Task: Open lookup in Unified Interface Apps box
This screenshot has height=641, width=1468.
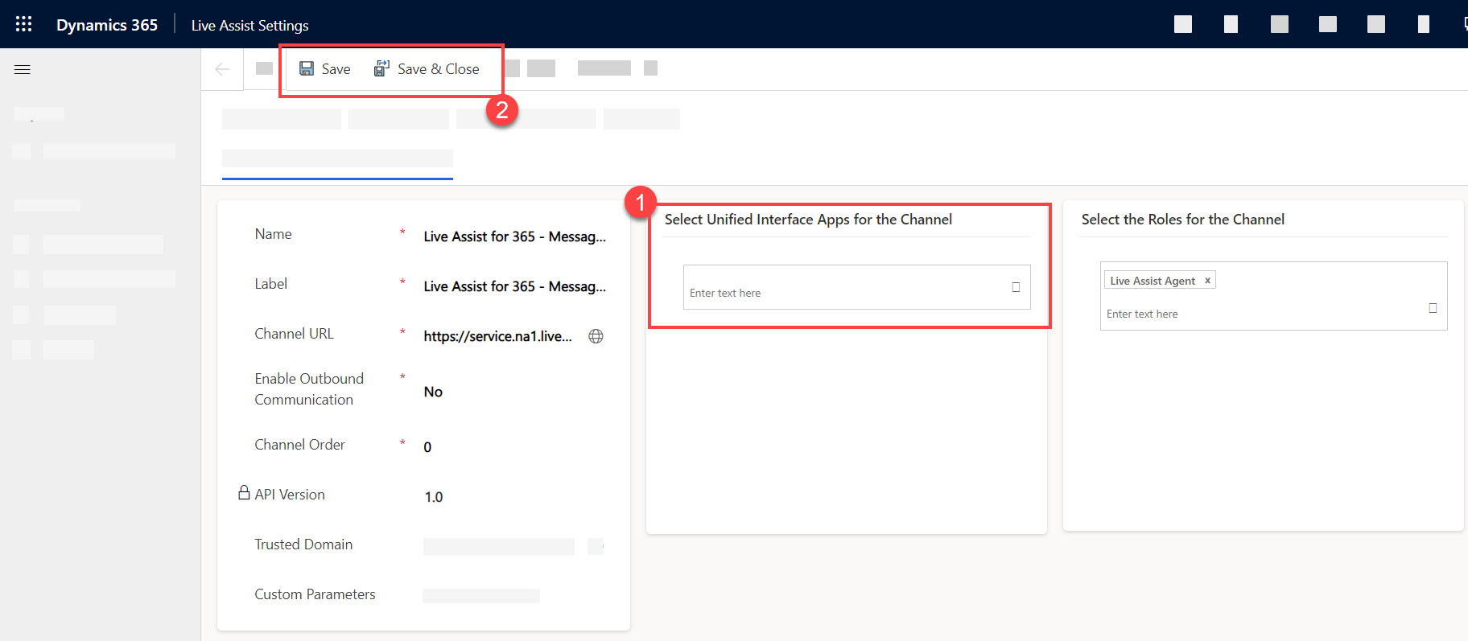Action: click(x=1016, y=287)
